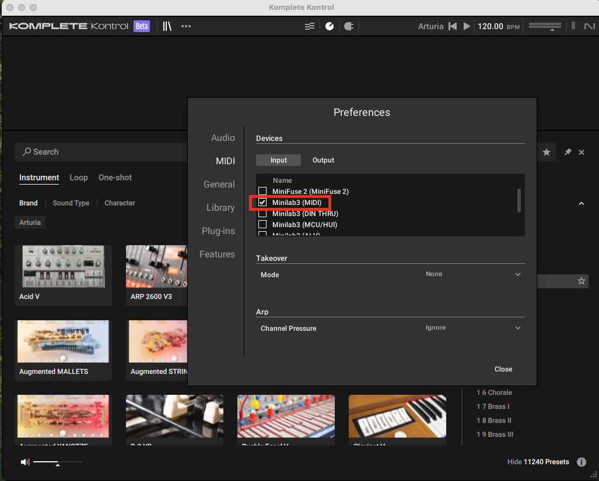Switch devices to the Input tab
This screenshot has height=481, width=599.
278,160
